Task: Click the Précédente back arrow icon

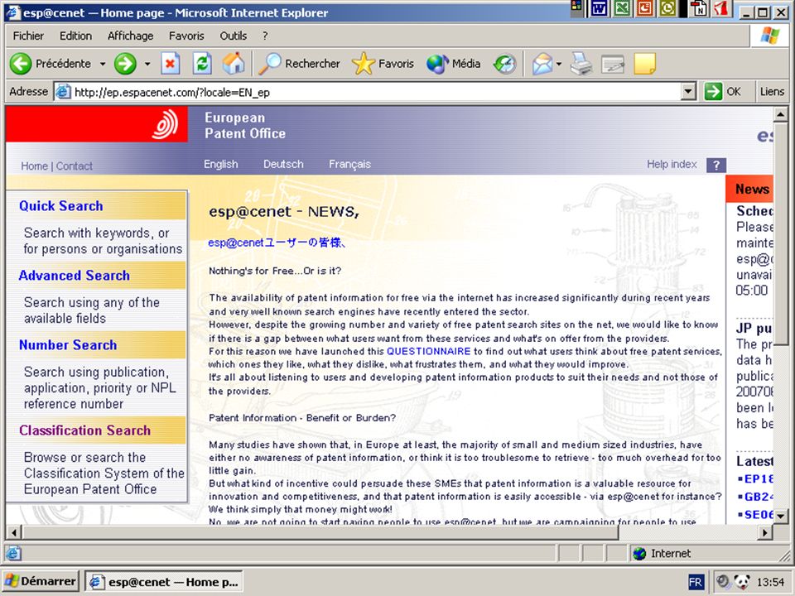Action: click(x=21, y=64)
